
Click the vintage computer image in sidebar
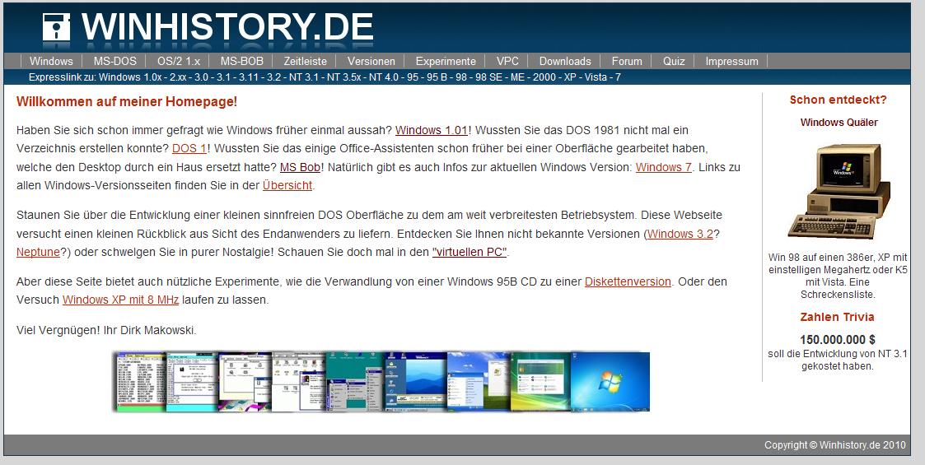(839, 192)
